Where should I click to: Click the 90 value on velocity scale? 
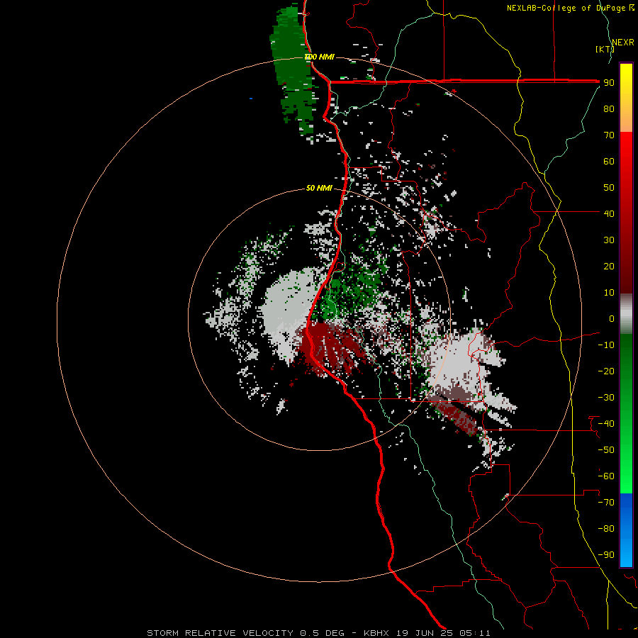[x=609, y=83]
